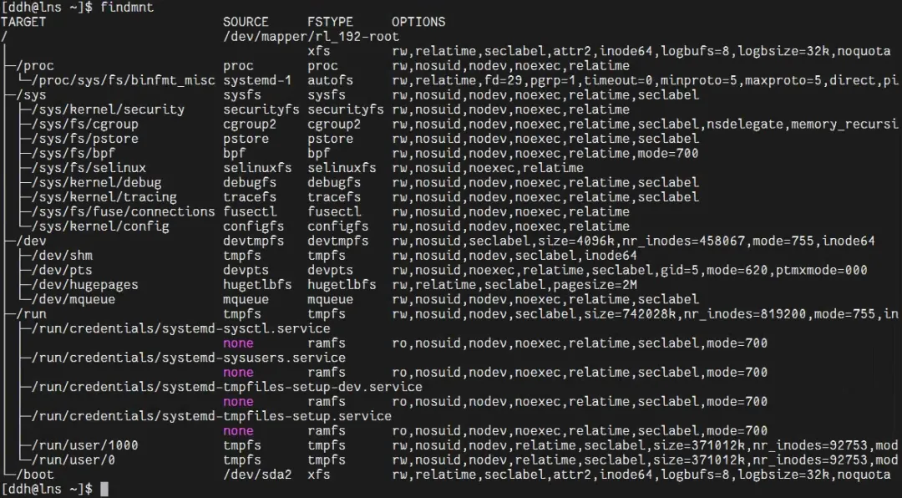The height and width of the screenshot is (498, 902).
Task: Click the /dev/mapper/rl_192-root source path
Action: click(x=311, y=37)
